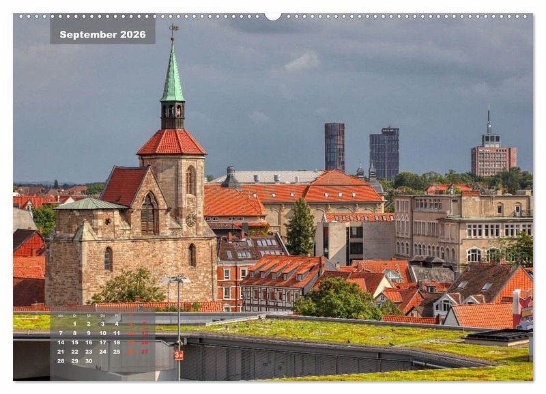546x394 pixels.
Task: Click the red 3 sign on pole
Action: click(179, 355)
